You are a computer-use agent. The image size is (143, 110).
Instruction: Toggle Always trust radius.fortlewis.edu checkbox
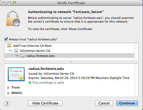[x=6, y=39]
